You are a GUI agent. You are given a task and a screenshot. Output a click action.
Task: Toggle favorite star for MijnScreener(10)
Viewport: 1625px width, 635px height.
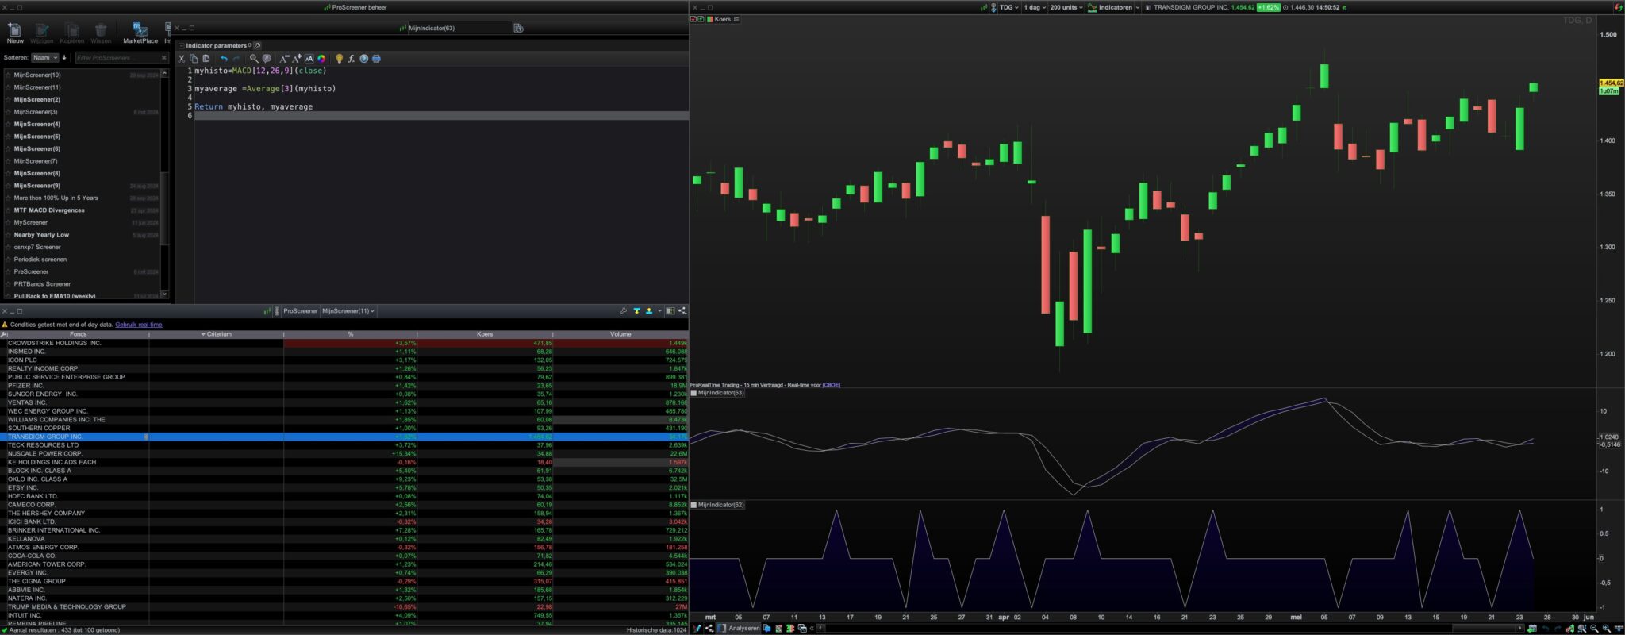8,75
